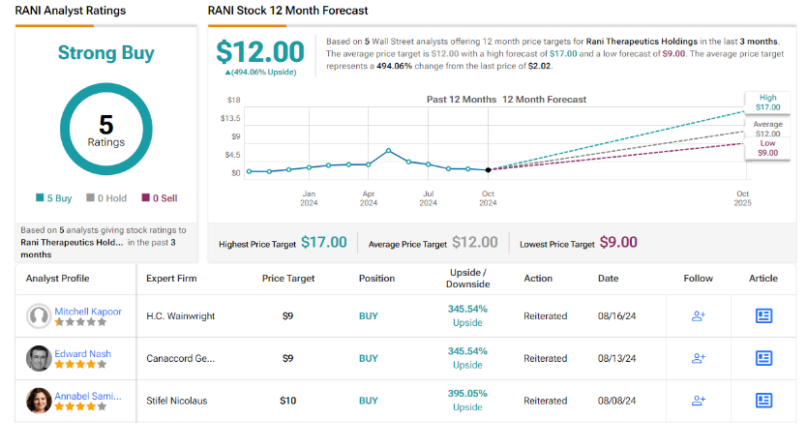The image size is (807, 448).
Task: Click the 08/16/24 date cell
Action: click(x=616, y=316)
